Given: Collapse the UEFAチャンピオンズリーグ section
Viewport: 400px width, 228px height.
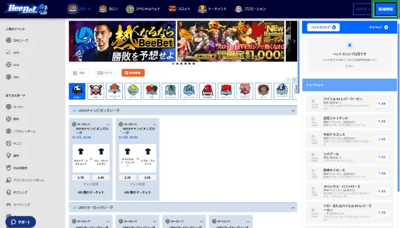Looking at the screenshot, I should pos(293,111).
